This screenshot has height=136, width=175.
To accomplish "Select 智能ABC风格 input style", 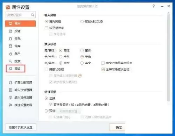I will tap(82, 22).
